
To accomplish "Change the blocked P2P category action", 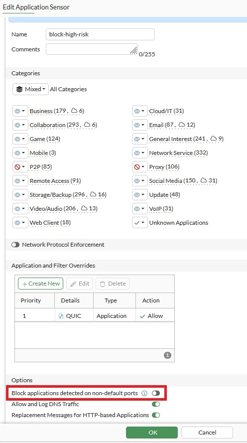I will coord(20,167).
